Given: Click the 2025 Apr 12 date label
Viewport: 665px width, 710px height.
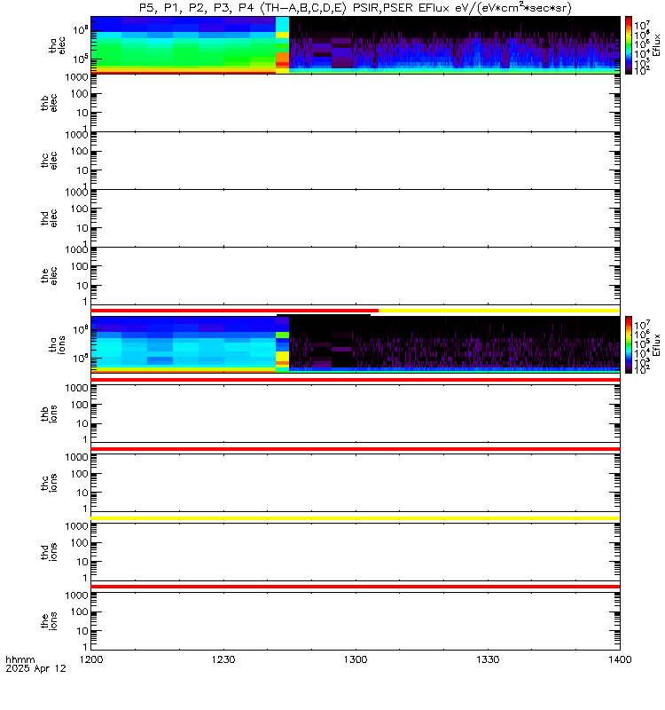Looking at the screenshot, I should click(35, 669).
